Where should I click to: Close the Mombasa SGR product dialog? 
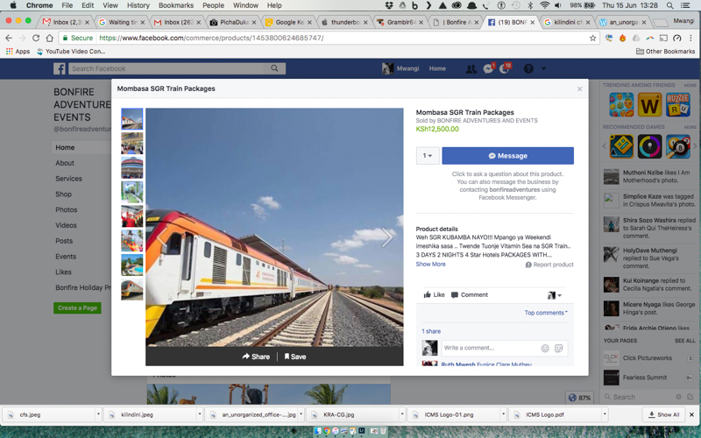pos(579,89)
